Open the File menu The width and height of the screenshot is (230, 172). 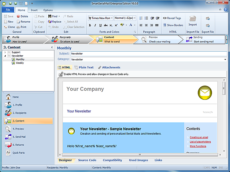(x=8, y=10)
